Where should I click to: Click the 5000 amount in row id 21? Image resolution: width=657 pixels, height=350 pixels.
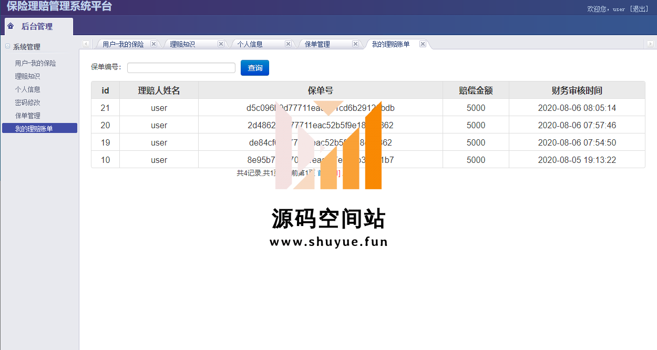coord(476,108)
